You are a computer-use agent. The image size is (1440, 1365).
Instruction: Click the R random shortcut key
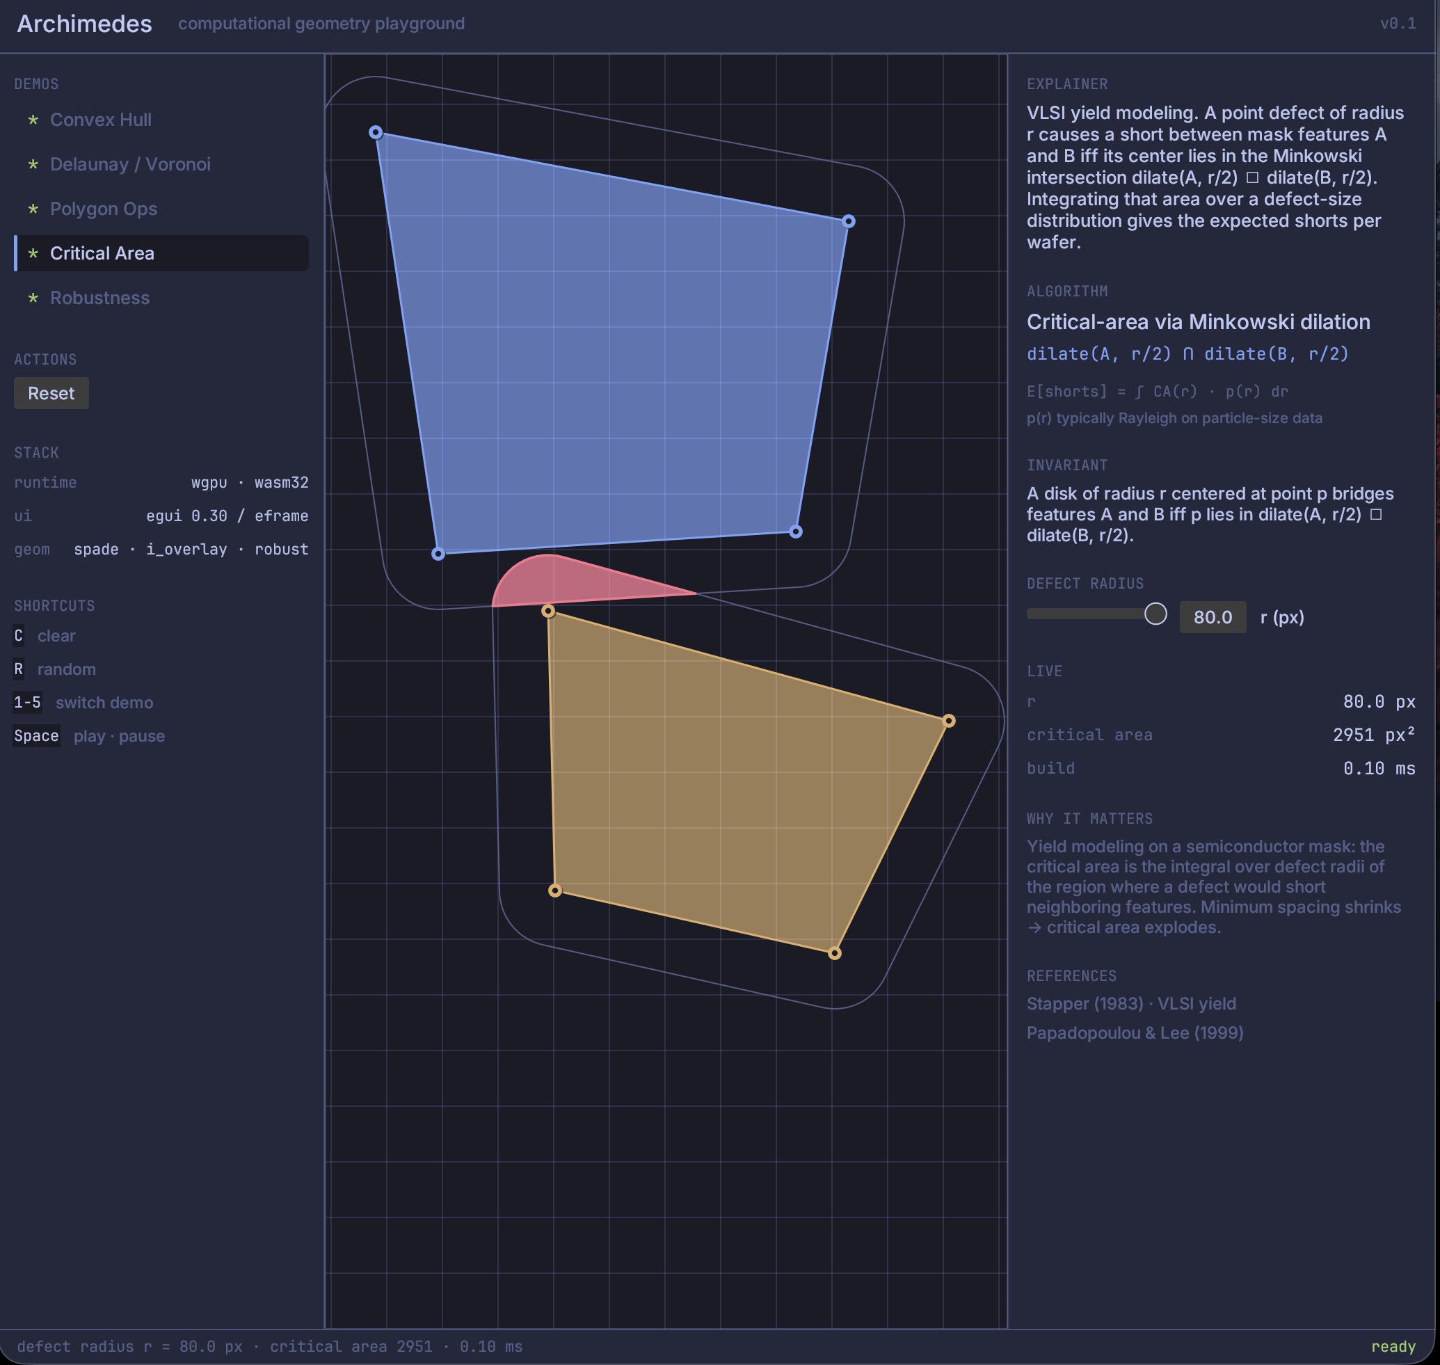coord(19,669)
